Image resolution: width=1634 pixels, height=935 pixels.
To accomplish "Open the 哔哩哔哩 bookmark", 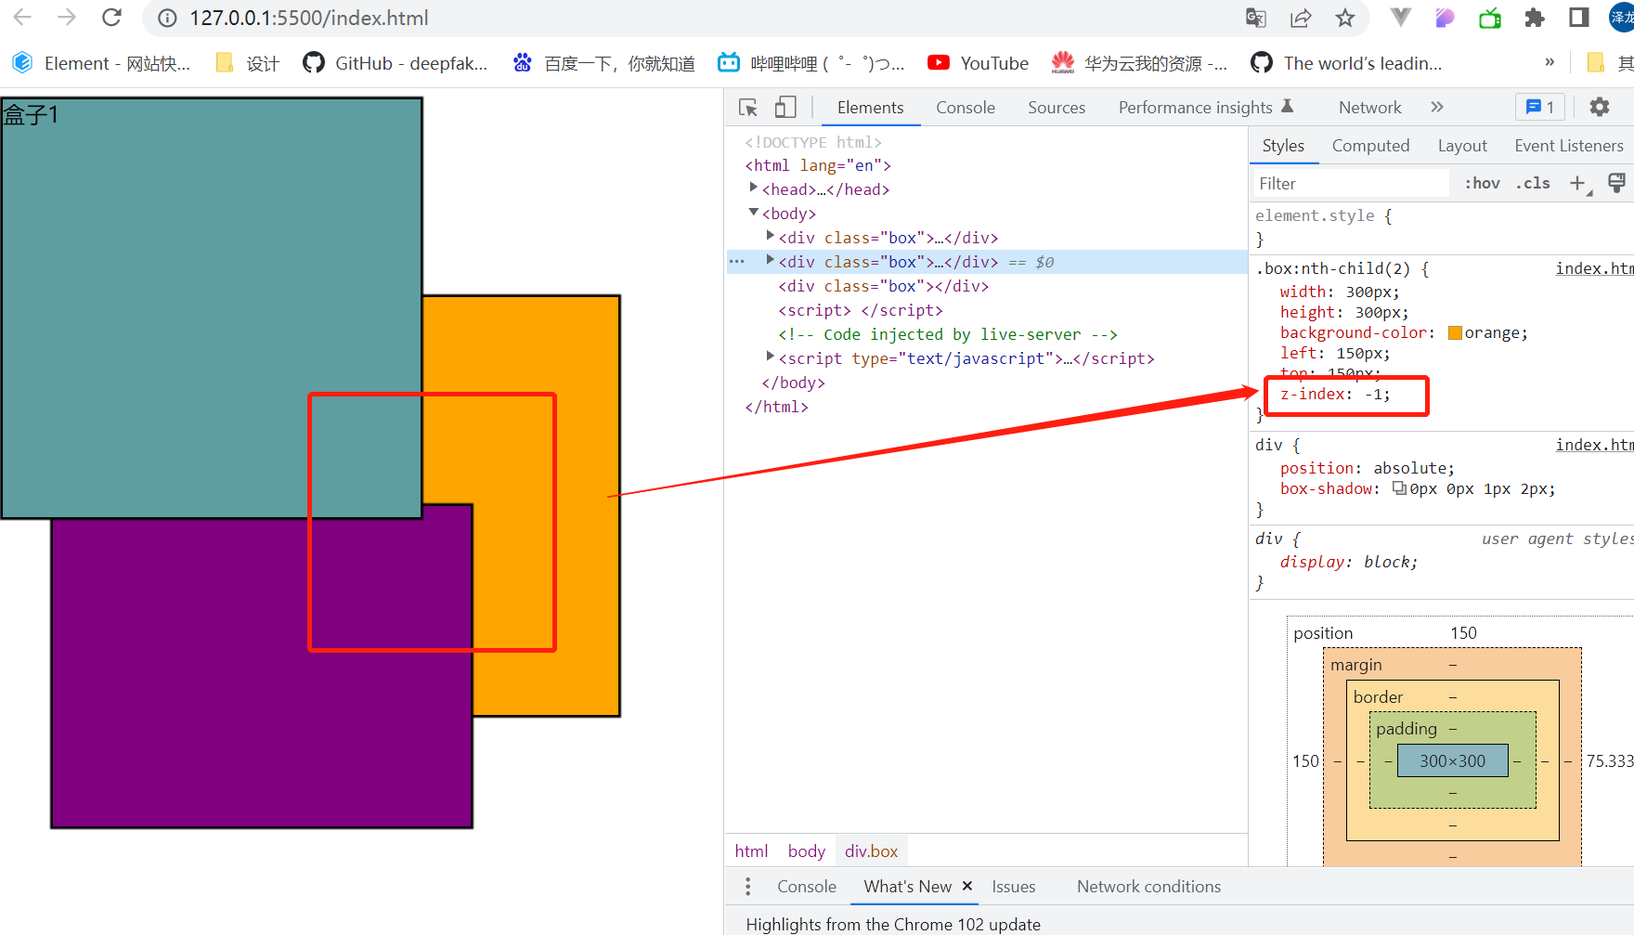I will coord(812,63).
